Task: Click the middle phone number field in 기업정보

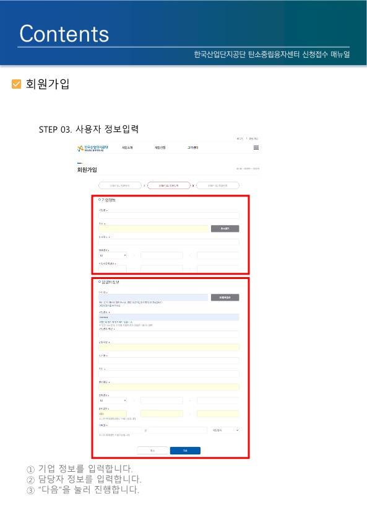Action: pos(162,255)
